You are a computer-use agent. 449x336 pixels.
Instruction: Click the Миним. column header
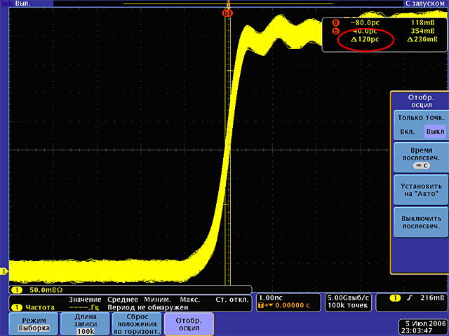[157, 300]
